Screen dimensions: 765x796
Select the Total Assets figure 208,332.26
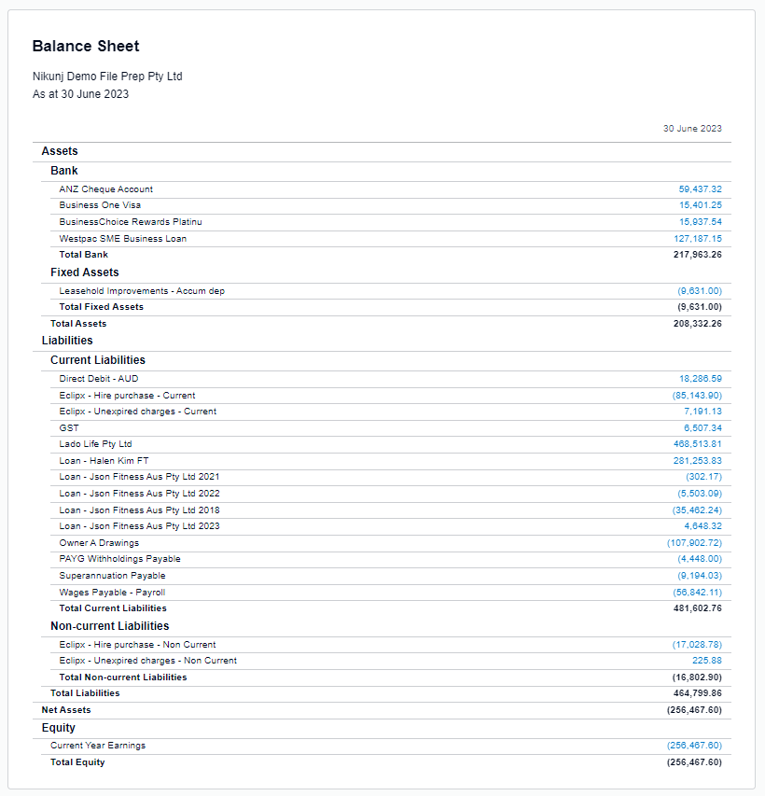coord(698,324)
